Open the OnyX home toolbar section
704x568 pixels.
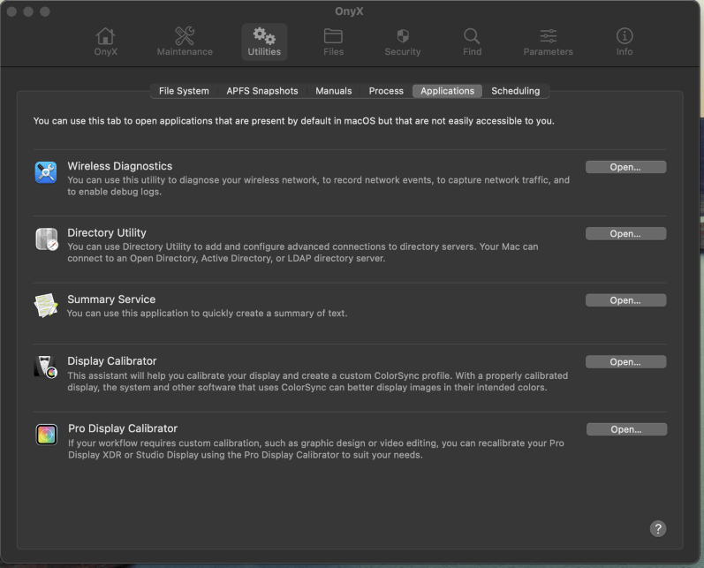coord(105,42)
